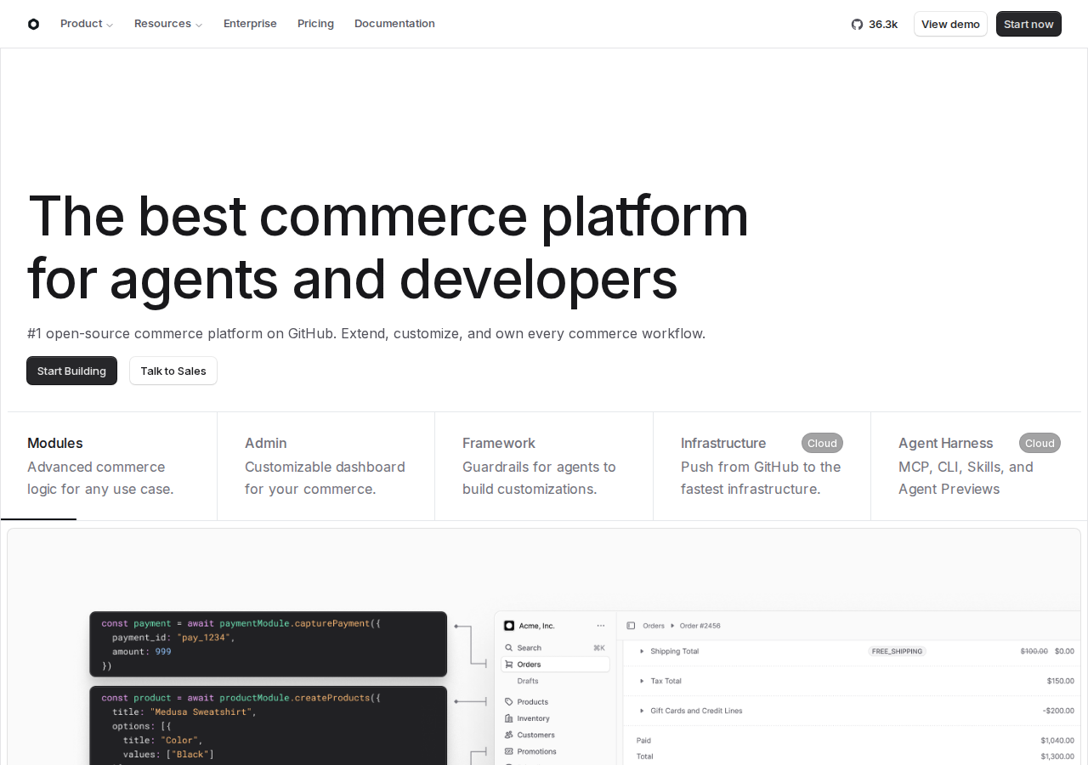This screenshot has width=1088, height=765.
Task: Open the GitHub star count link
Action: tap(875, 24)
